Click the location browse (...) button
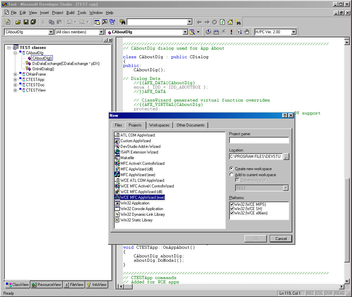Viewport: 352px width, 297px height. [x=286, y=156]
